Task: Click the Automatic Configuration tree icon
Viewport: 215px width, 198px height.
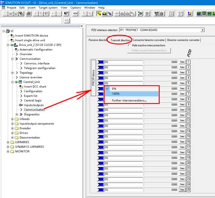Action: pyautogui.click(x=16, y=49)
